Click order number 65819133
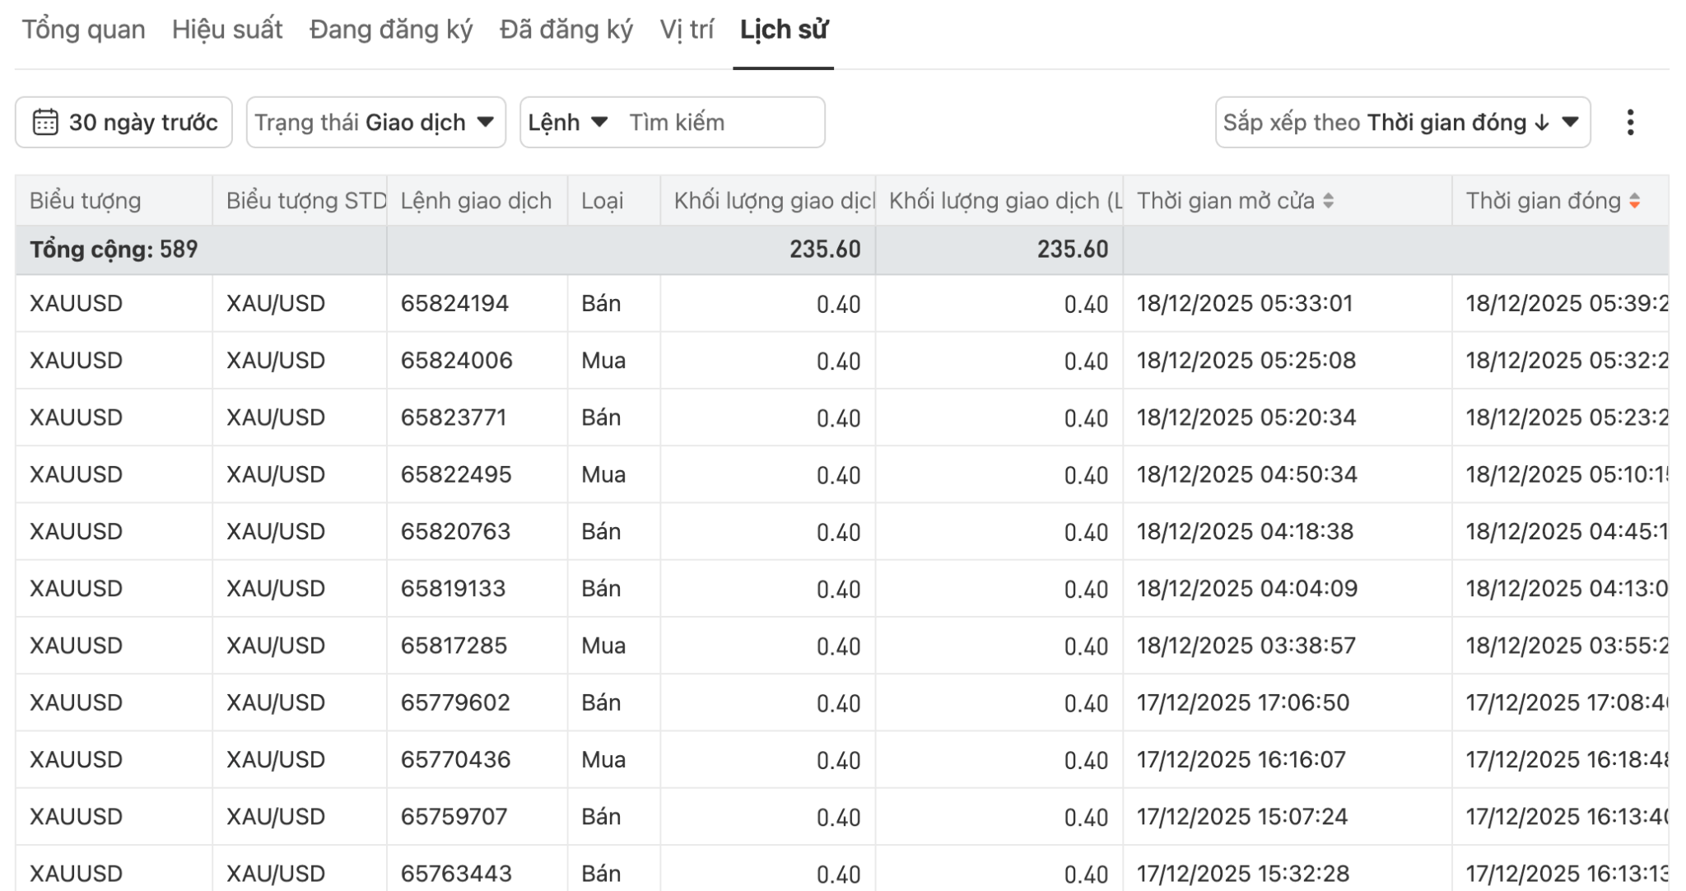Viewport: 1686px width, 891px height. (x=453, y=589)
